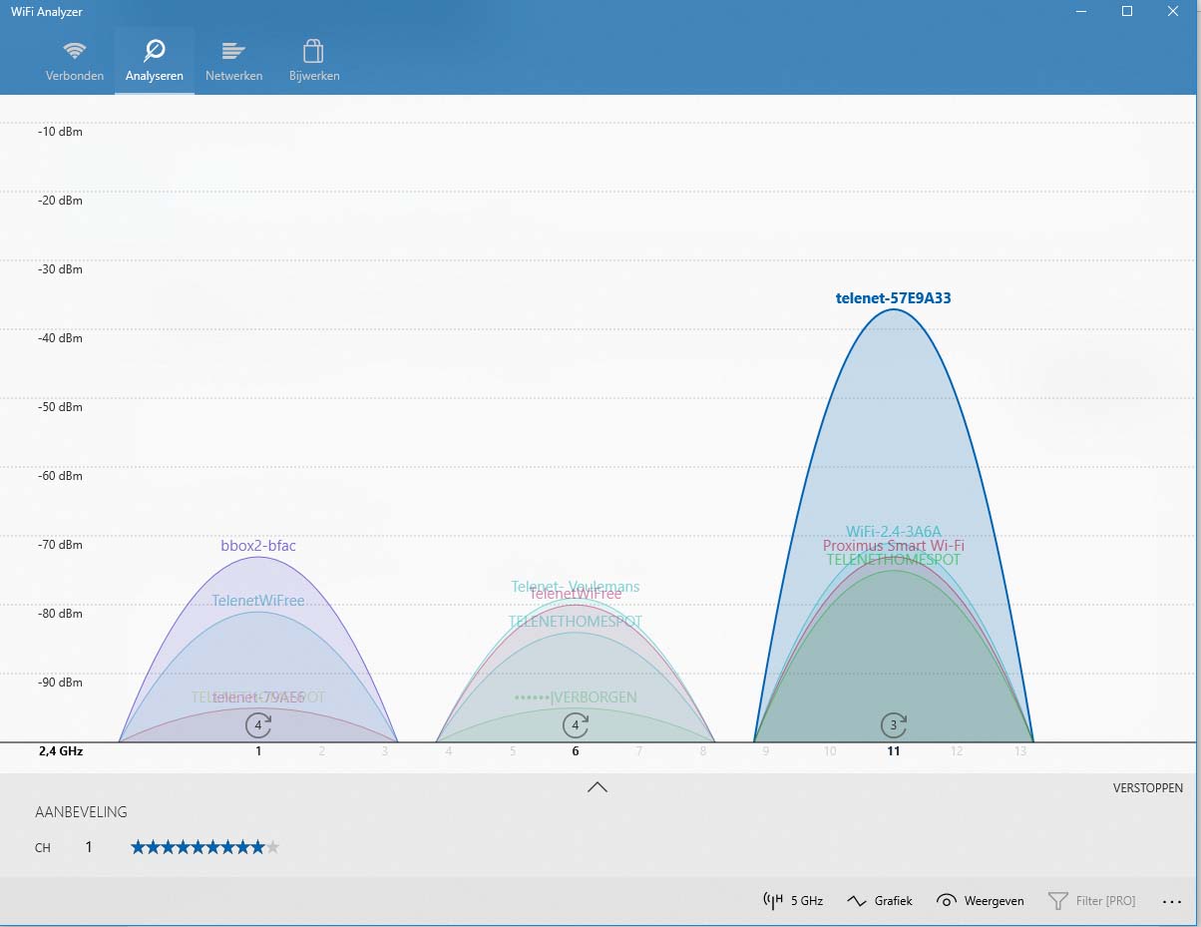Click the channel 6 overlap counter icon
The height and width of the screenshot is (927, 1201).
[x=576, y=724]
